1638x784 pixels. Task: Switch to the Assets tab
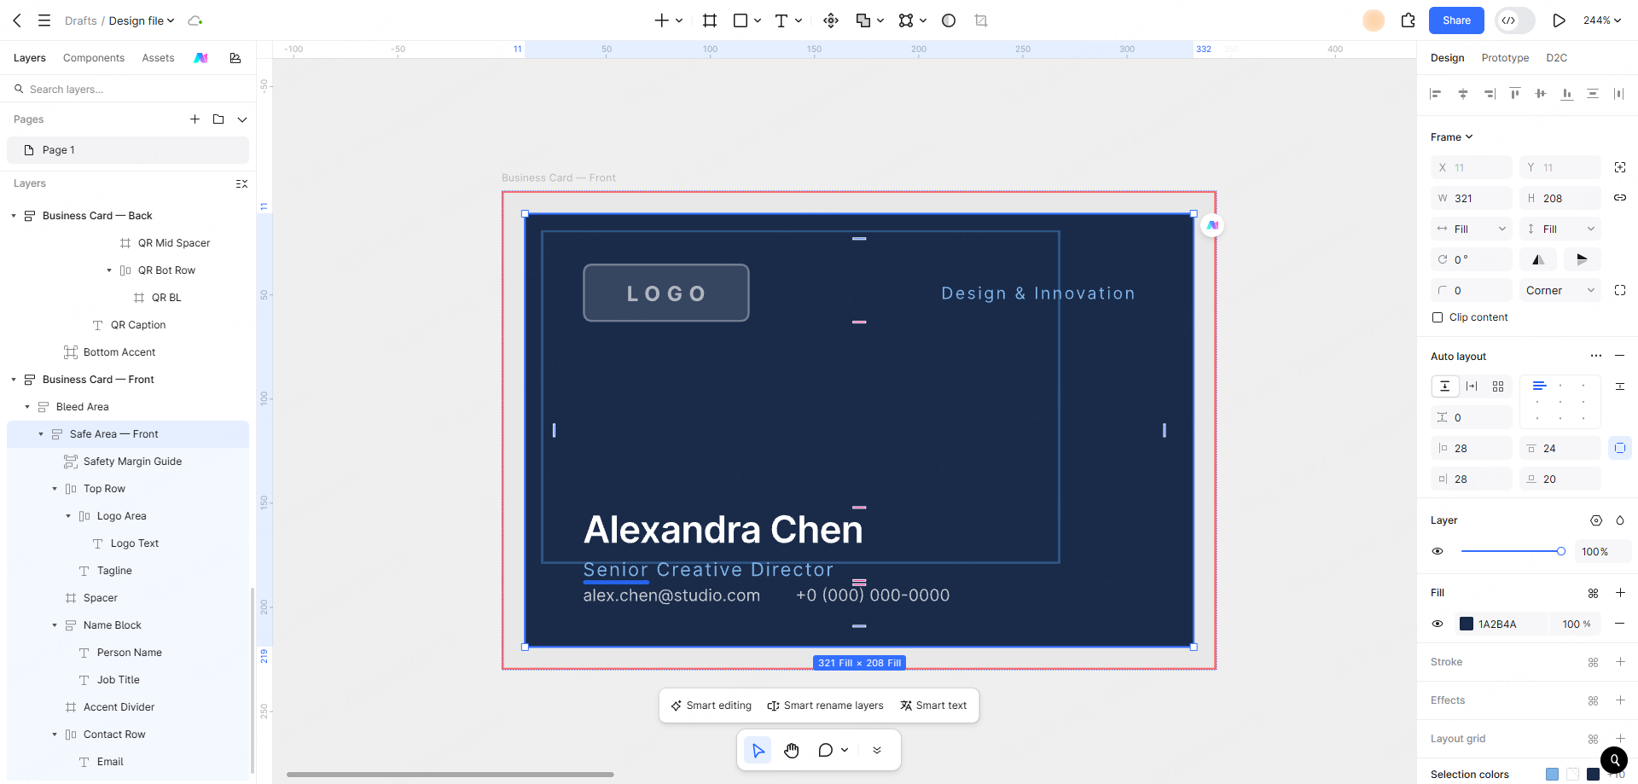(158, 58)
